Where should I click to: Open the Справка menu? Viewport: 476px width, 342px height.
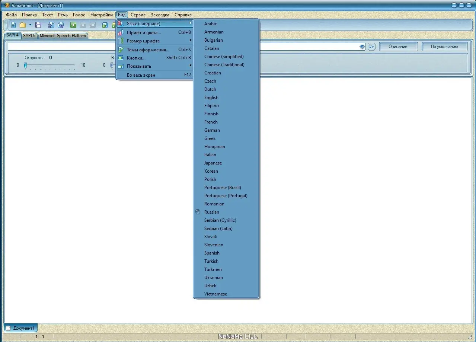[x=183, y=15]
